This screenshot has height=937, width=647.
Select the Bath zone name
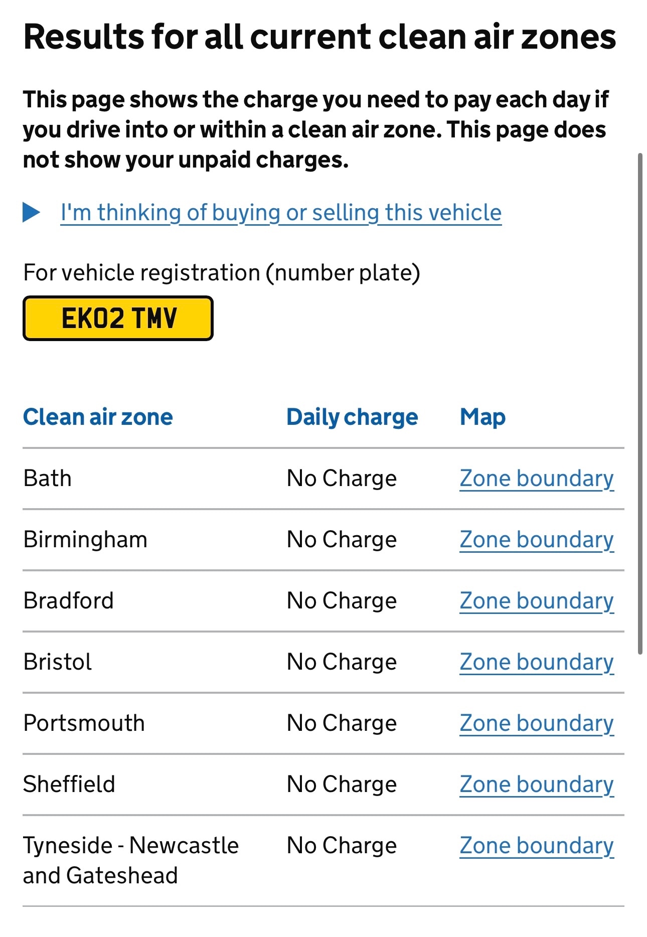48,479
